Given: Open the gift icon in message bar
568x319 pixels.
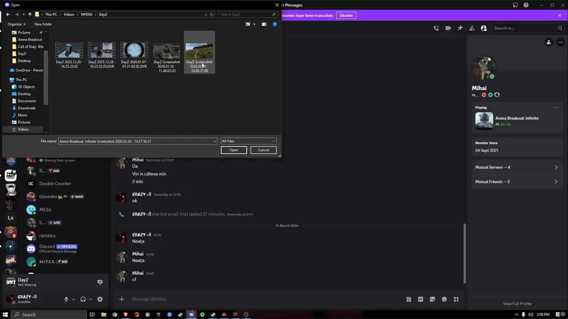Looking at the screenshot, I should click(409, 300).
